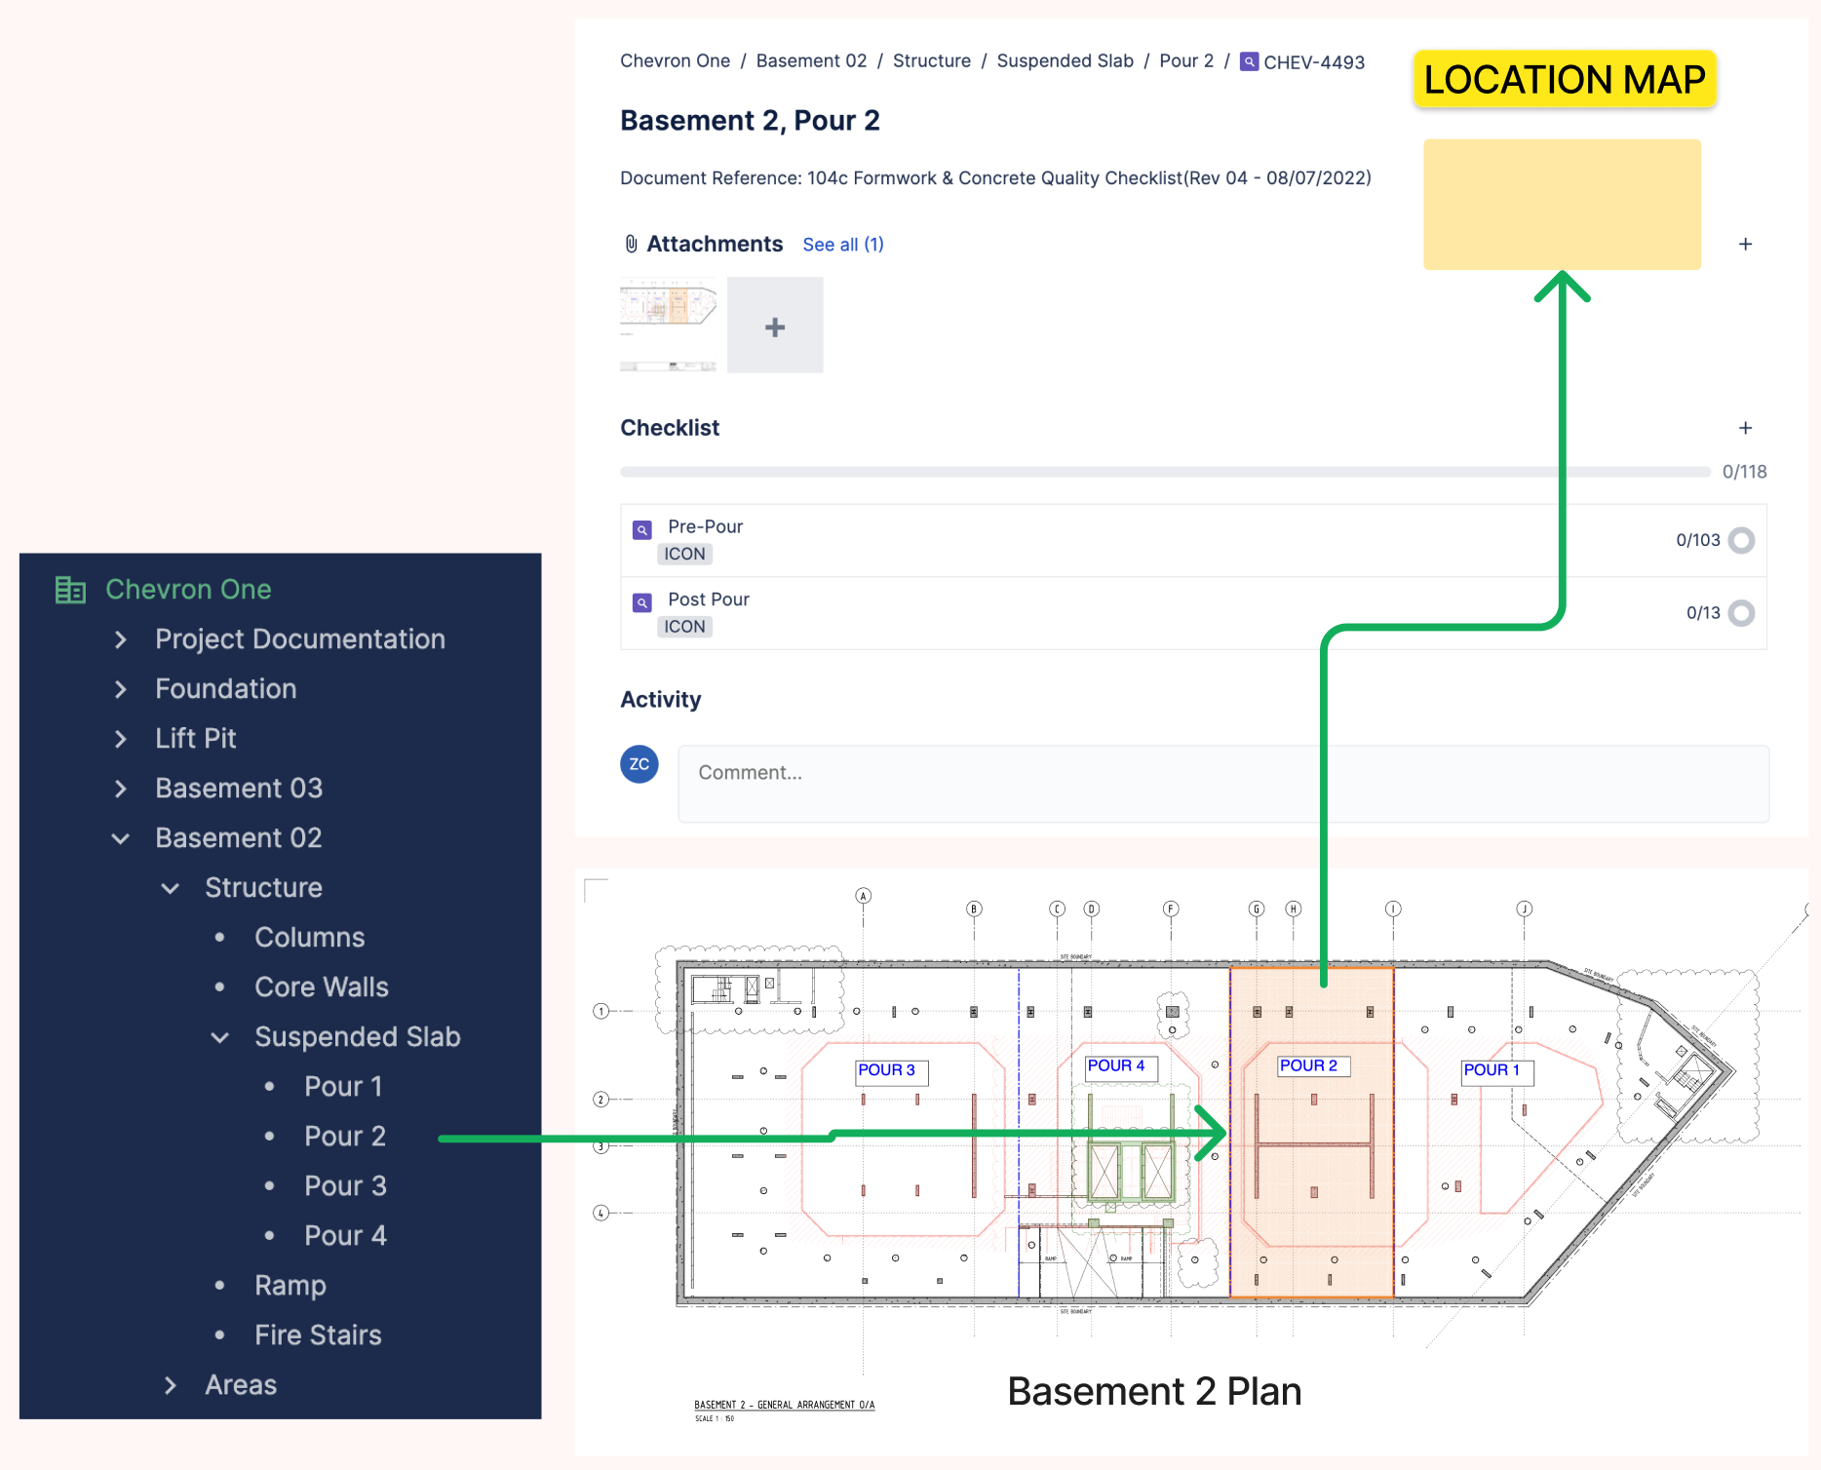
Task: Click the Pre-Pour purple inspection icon
Action: [642, 530]
